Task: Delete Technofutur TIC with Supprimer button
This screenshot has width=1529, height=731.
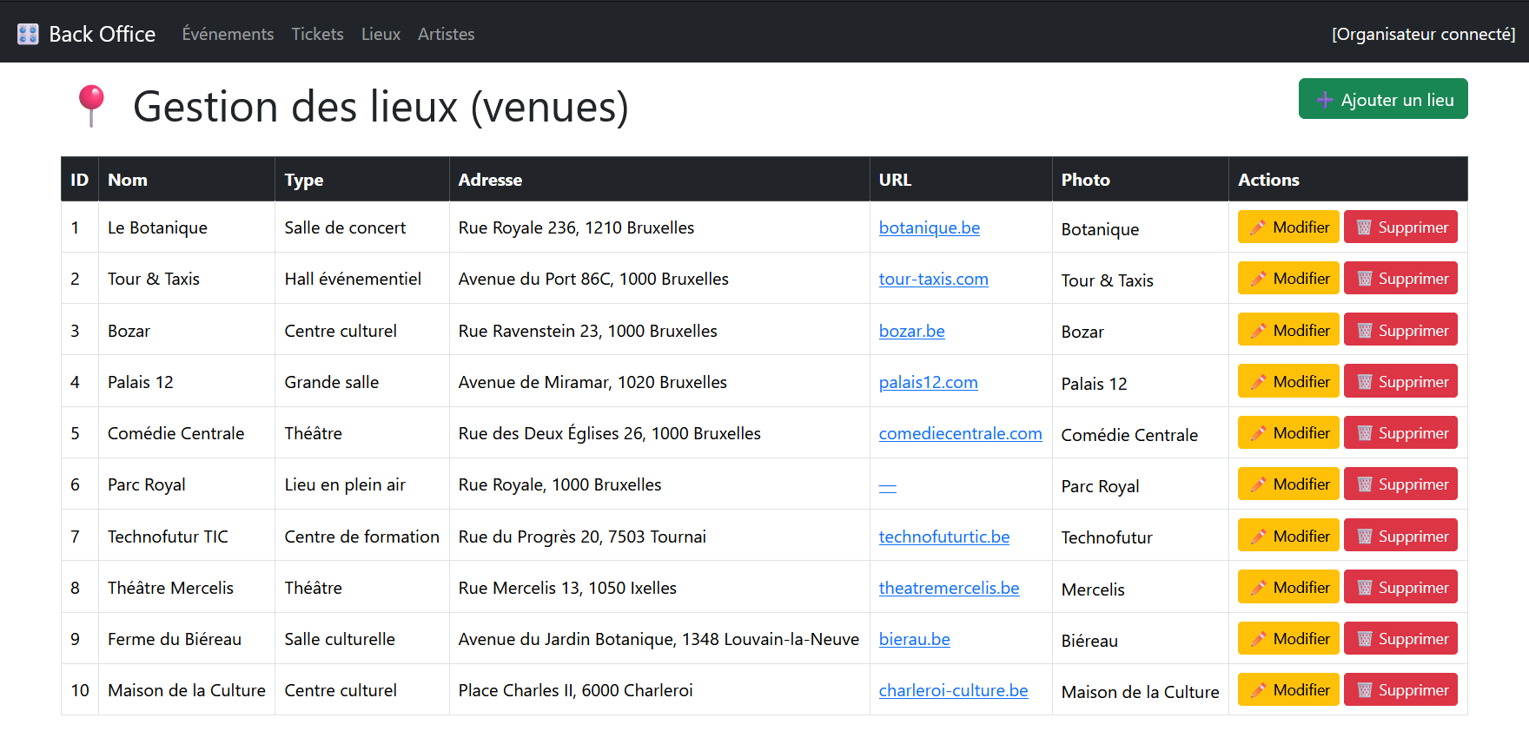Action: tap(1400, 537)
